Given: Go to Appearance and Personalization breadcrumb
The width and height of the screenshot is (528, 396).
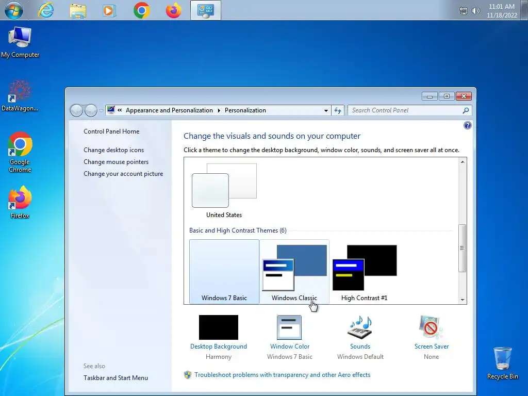Looking at the screenshot, I should (x=169, y=110).
